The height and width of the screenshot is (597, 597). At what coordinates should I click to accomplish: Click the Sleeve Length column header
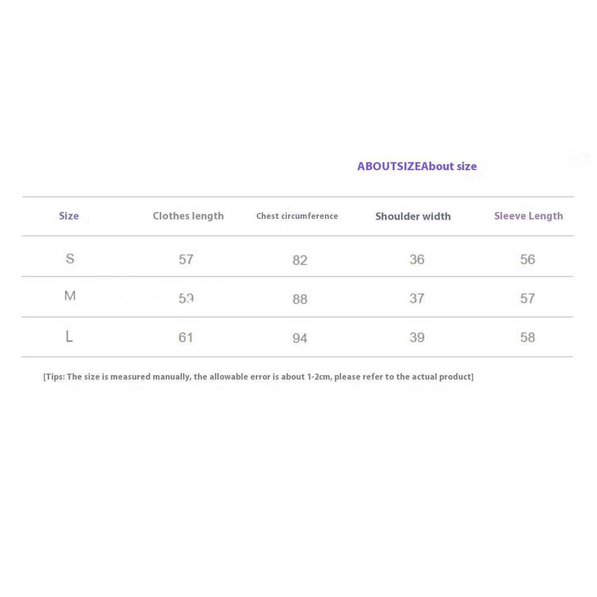[528, 216]
